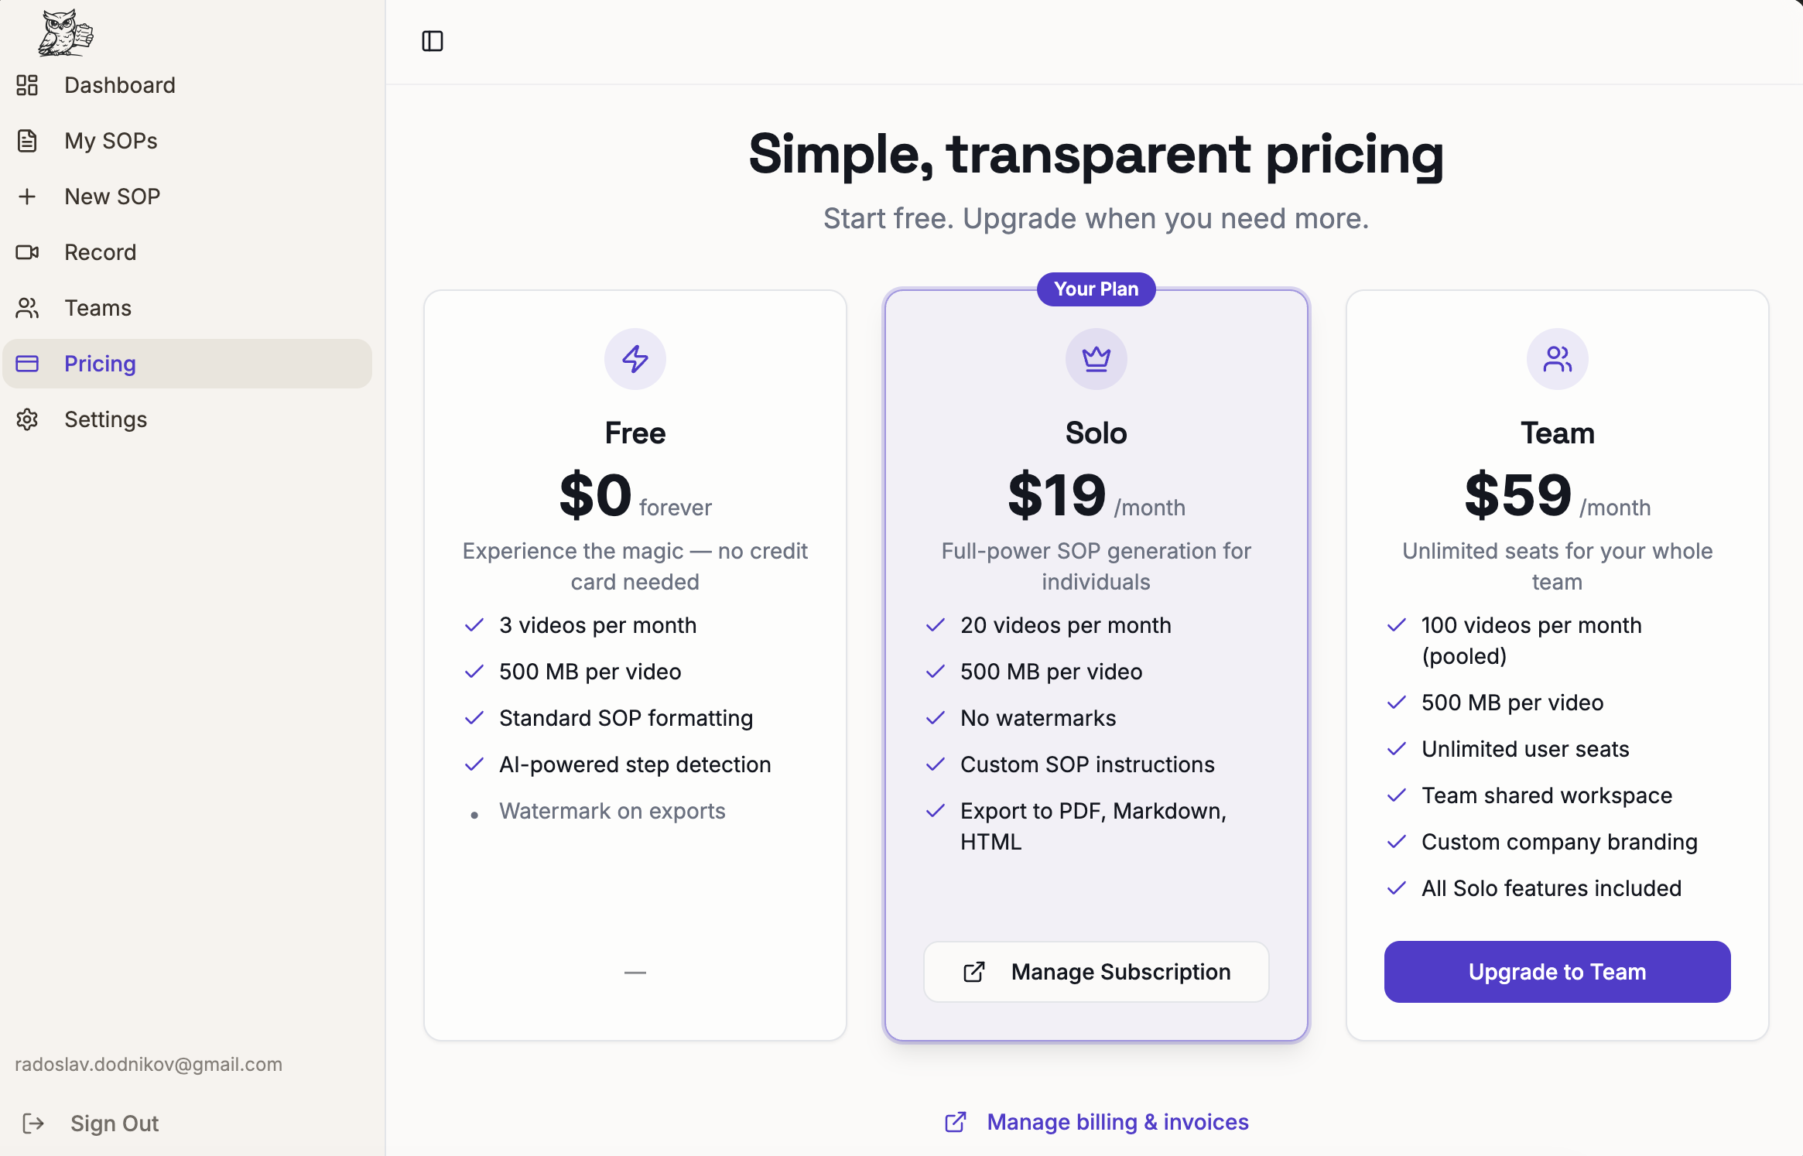Click Manage Subscription button

pyautogui.click(x=1096, y=972)
